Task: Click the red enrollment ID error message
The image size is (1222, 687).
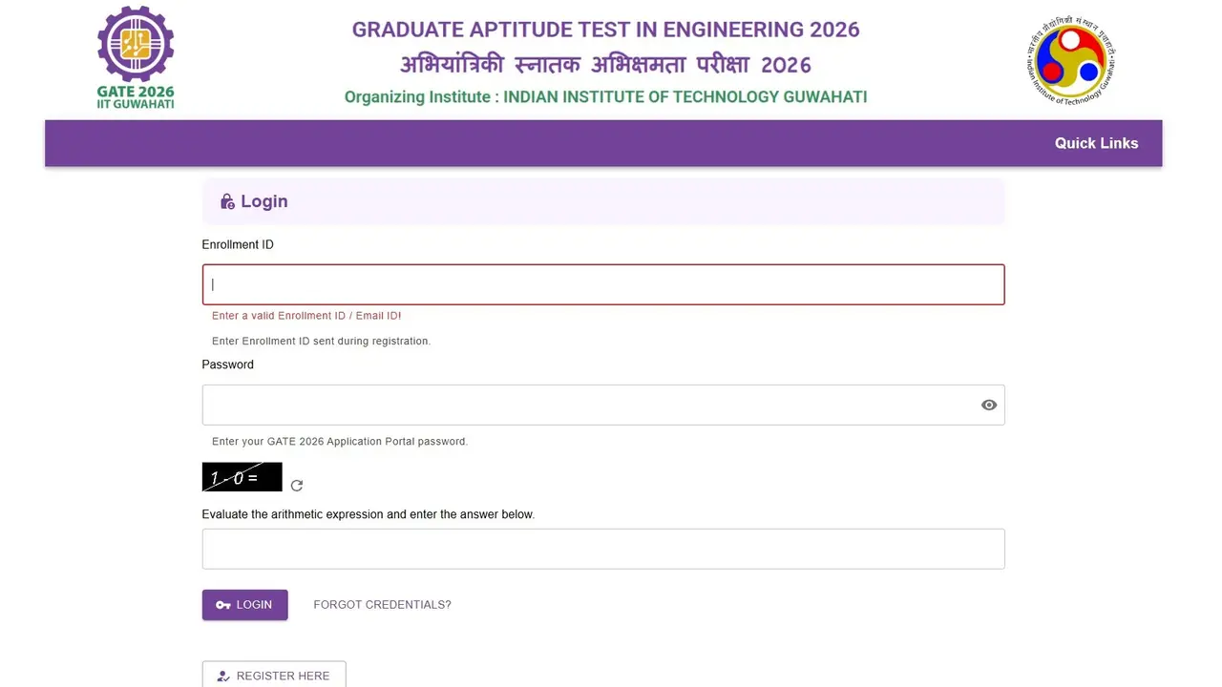Action: click(x=306, y=316)
